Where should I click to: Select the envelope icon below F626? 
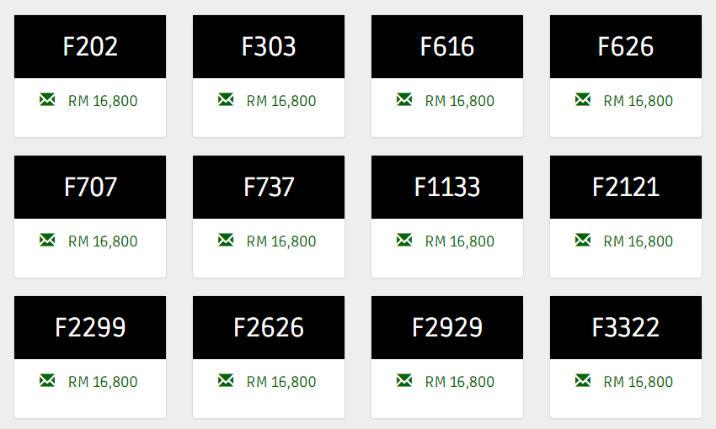point(583,99)
